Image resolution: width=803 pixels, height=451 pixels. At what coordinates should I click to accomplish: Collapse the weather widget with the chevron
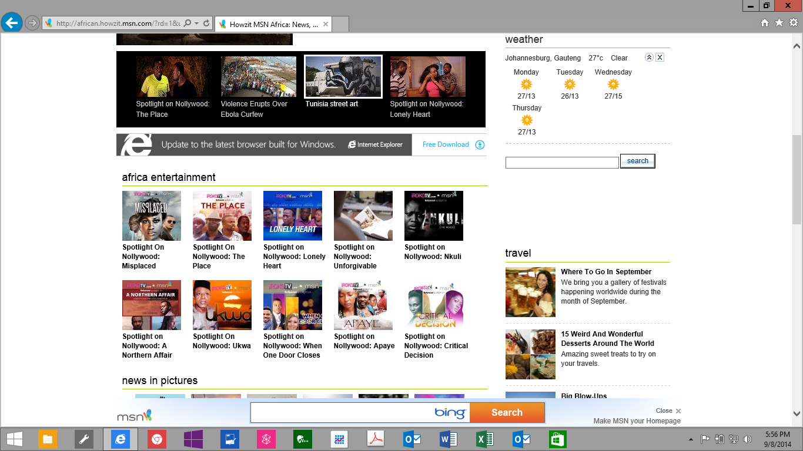[649, 58]
